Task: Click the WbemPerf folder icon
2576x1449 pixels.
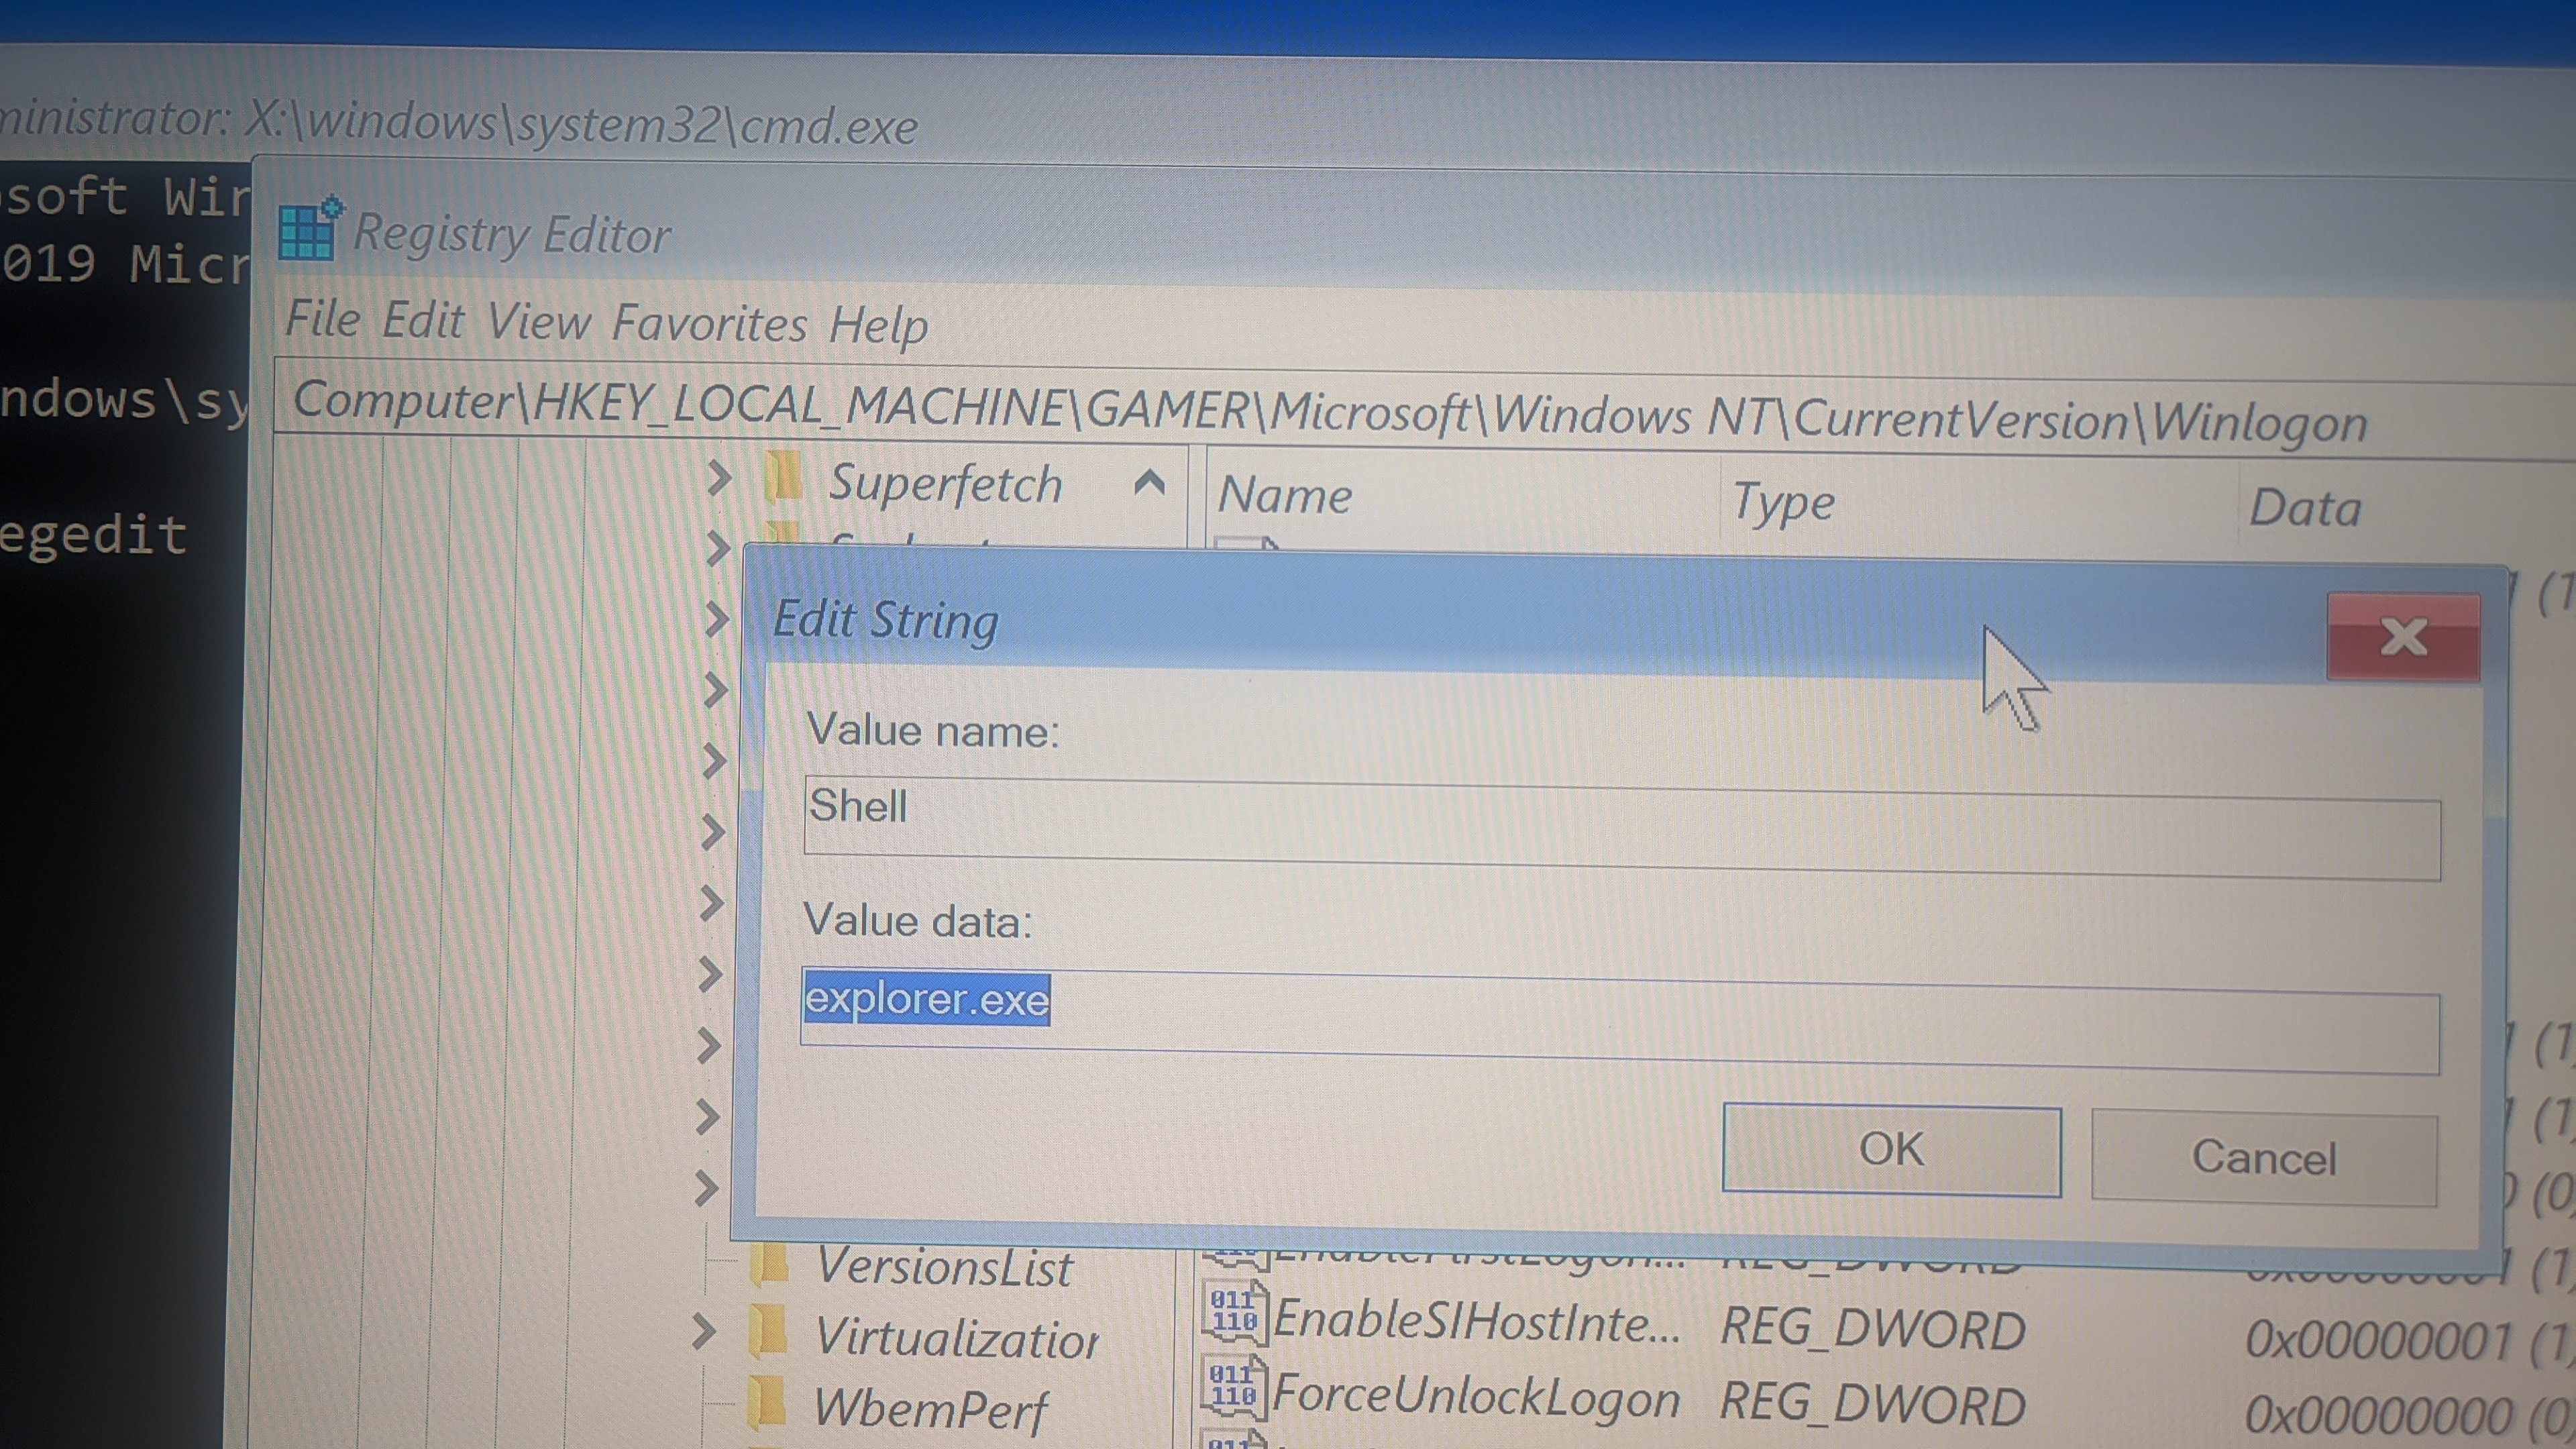Action: coord(767,1403)
